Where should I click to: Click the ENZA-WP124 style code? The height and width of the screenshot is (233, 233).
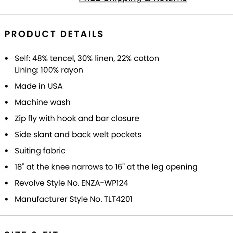(x=104, y=183)
